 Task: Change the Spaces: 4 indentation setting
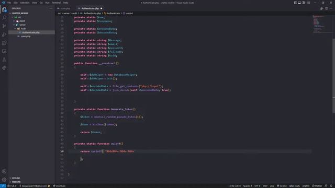coord(248,186)
